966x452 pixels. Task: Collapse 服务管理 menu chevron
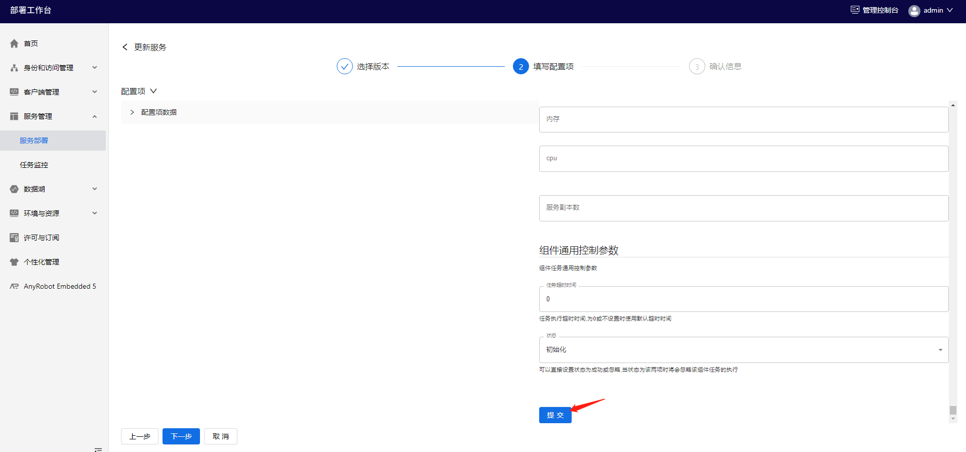coord(95,116)
